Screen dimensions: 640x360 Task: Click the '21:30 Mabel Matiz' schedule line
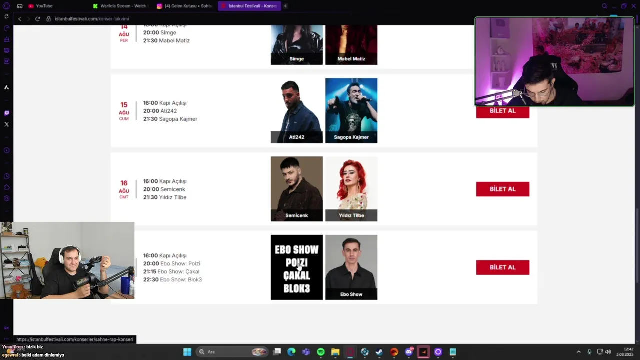coord(166,40)
